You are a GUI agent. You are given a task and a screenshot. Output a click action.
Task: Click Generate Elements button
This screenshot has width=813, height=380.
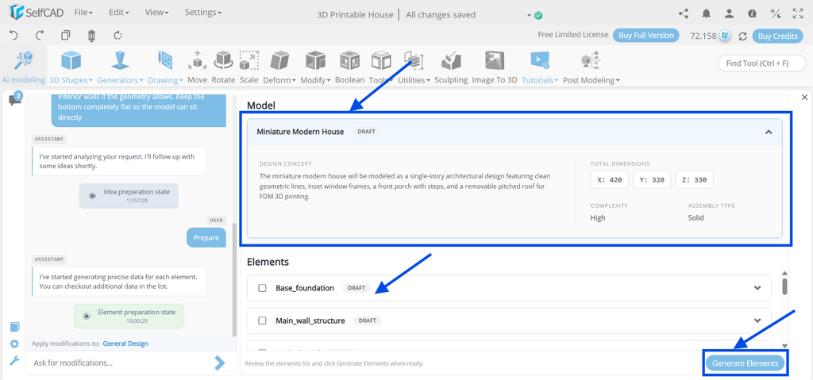point(745,363)
